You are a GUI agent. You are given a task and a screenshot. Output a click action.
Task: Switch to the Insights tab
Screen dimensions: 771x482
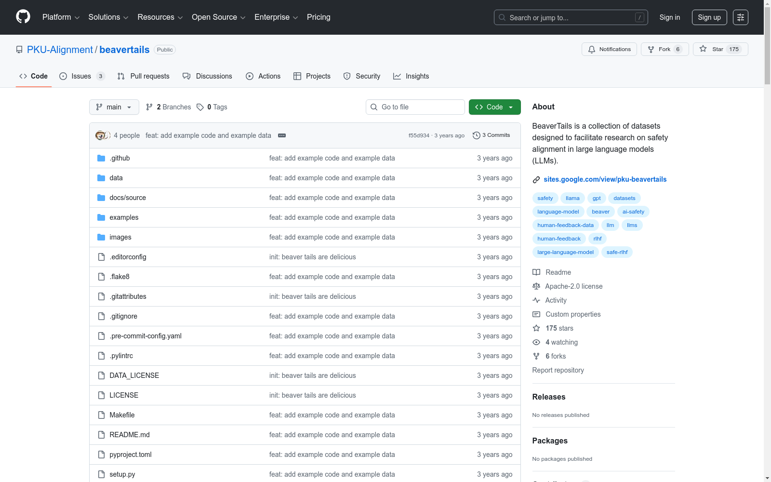tap(411, 76)
